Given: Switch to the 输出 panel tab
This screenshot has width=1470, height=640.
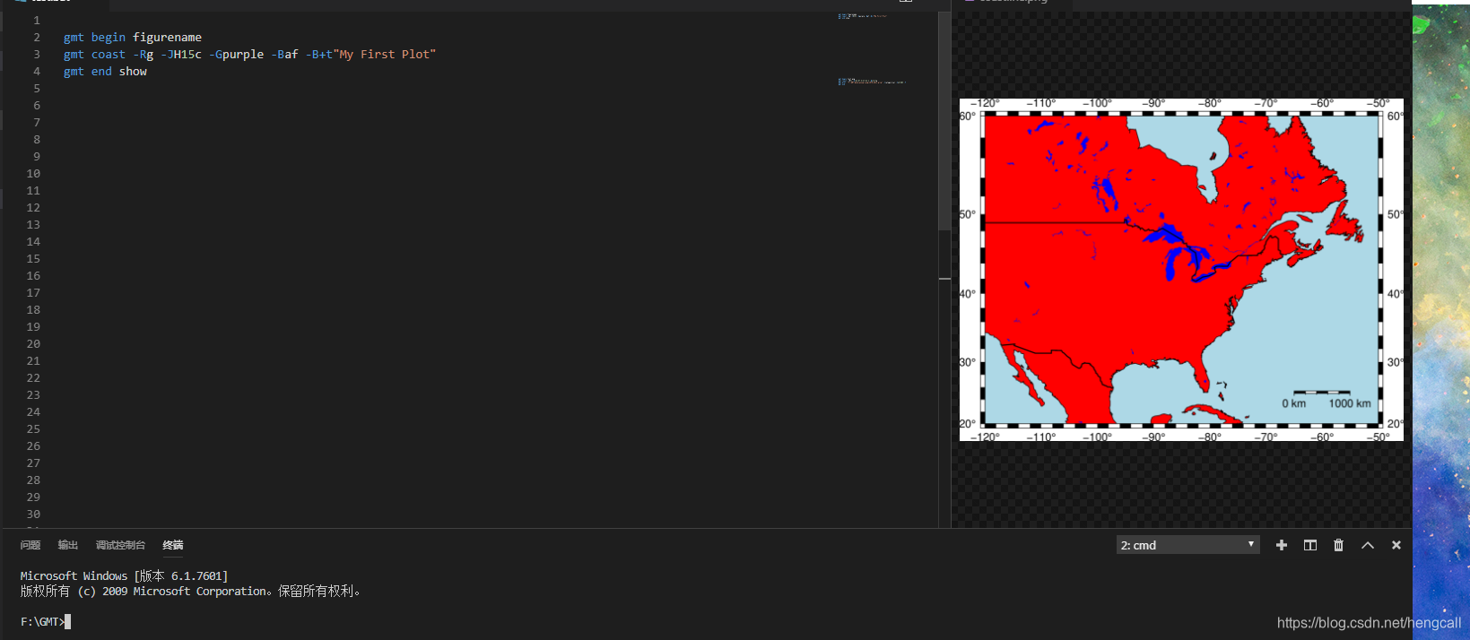Looking at the screenshot, I should (x=68, y=545).
